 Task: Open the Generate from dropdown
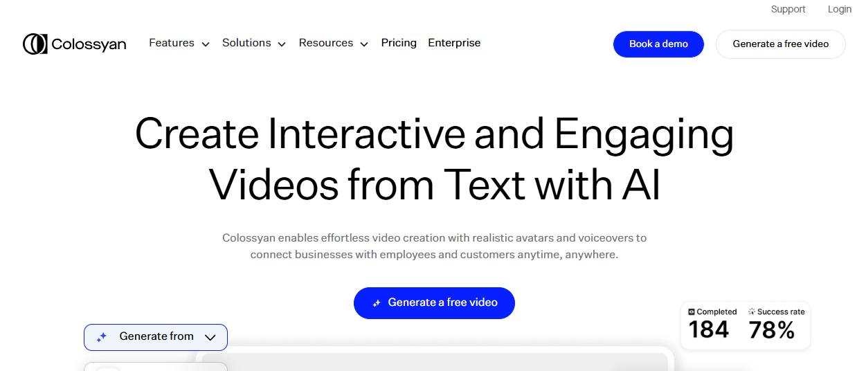(156, 337)
